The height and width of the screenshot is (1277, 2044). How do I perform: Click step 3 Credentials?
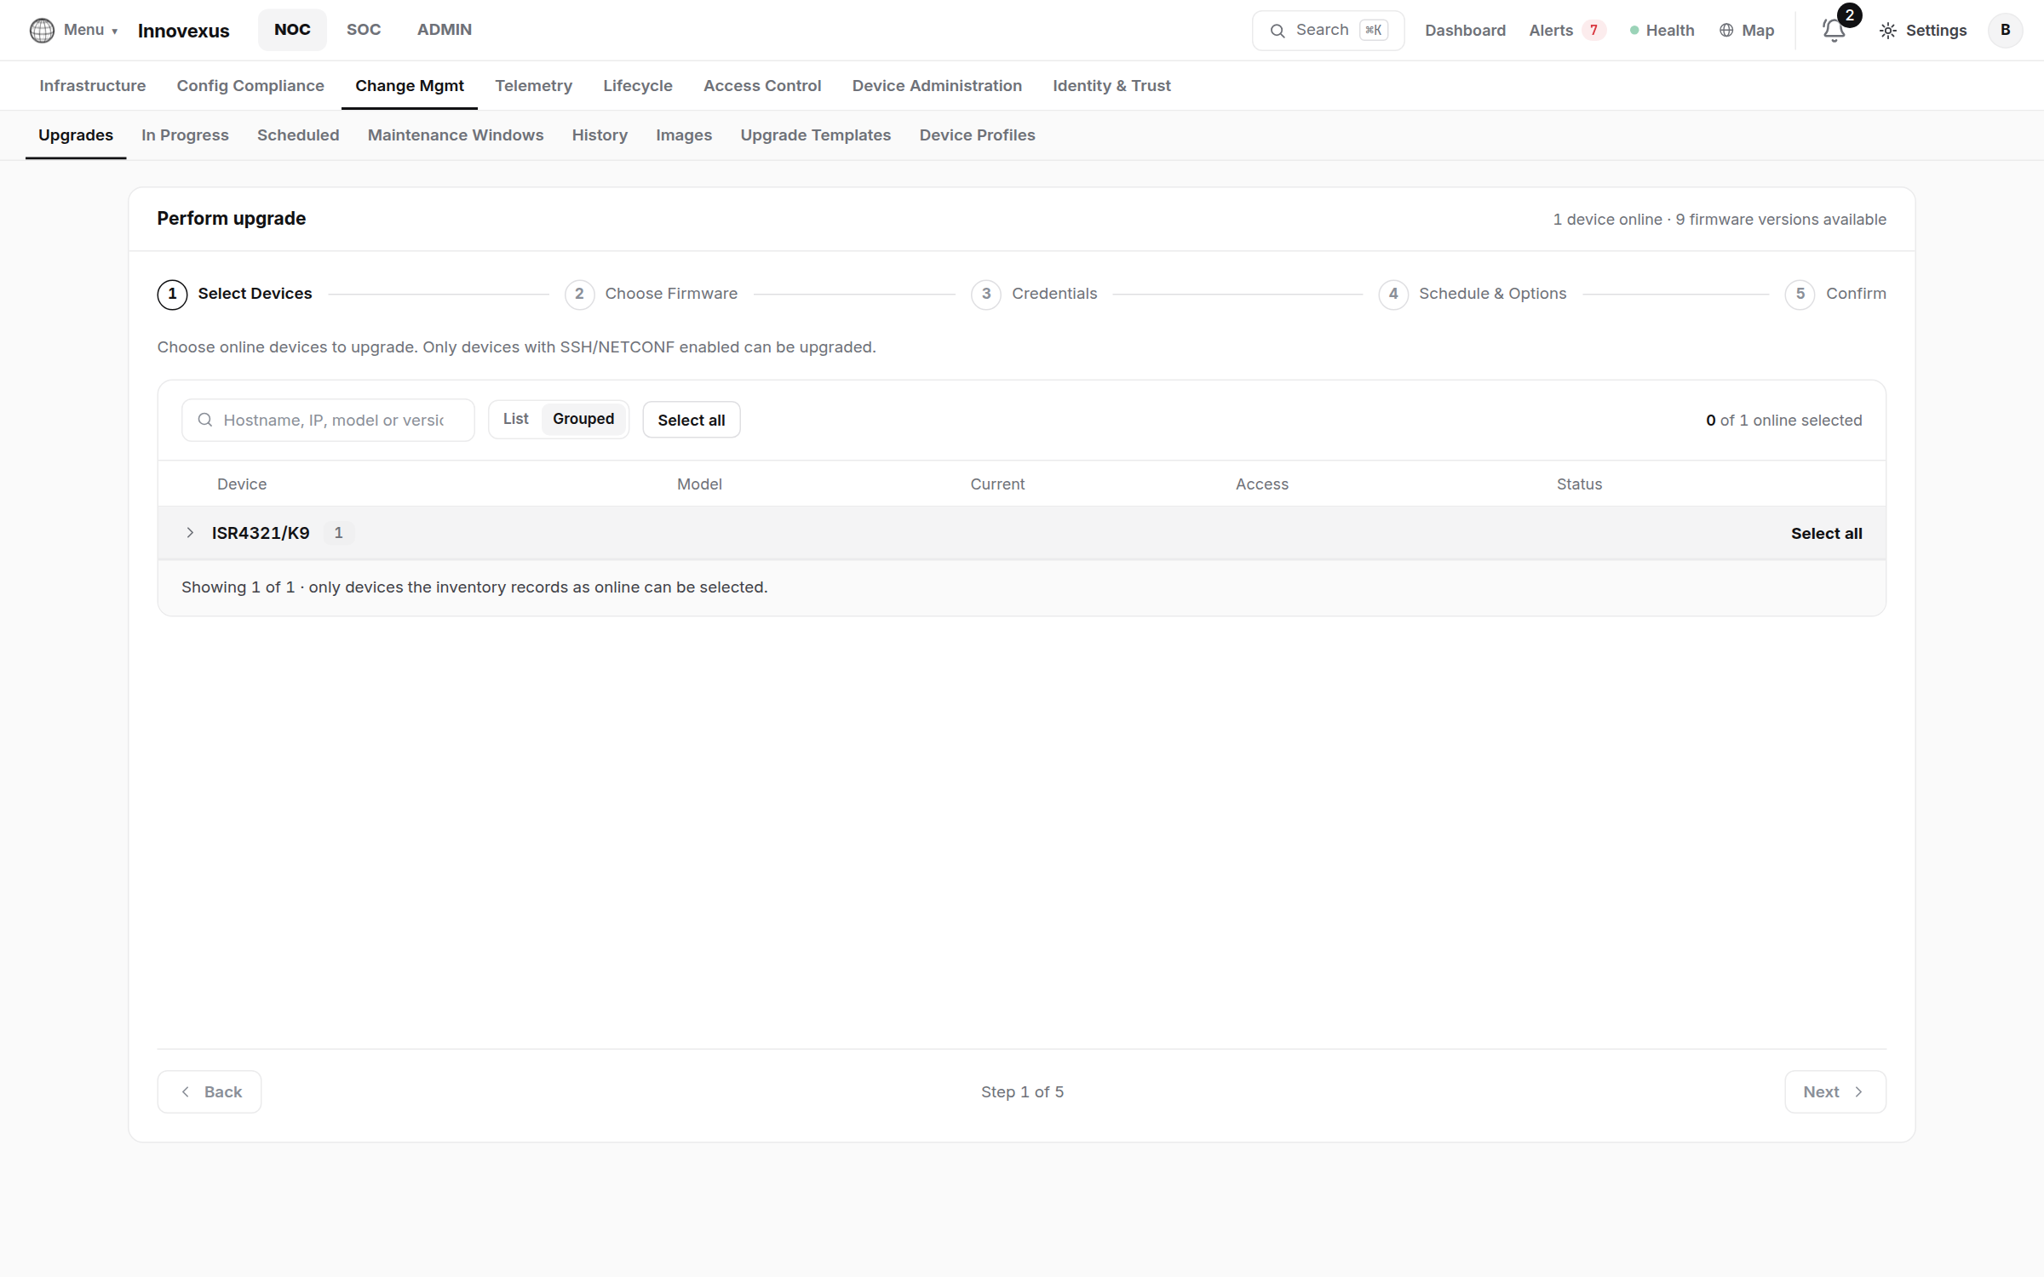click(1034, 295)
